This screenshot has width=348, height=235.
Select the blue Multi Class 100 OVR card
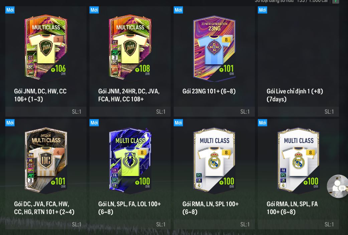coord(130,160)
